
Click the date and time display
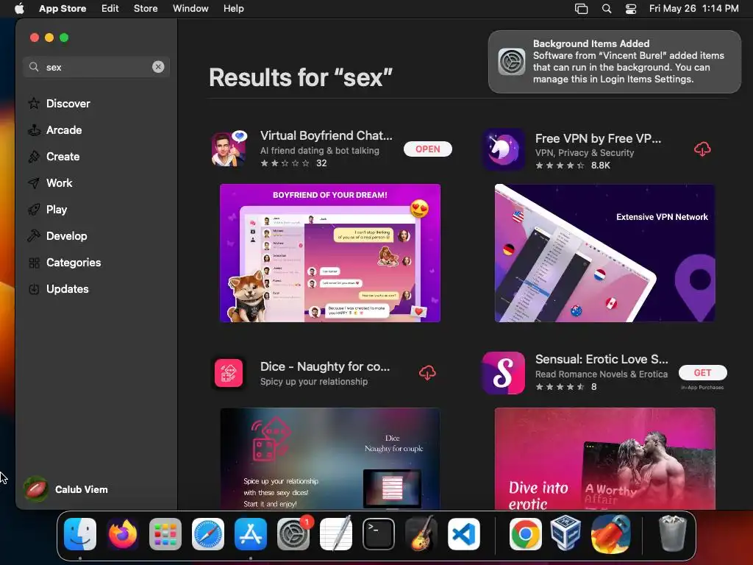[x=694, y=9]
